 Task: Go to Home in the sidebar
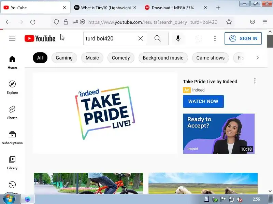pyautogui.click(x=12, y=62)
